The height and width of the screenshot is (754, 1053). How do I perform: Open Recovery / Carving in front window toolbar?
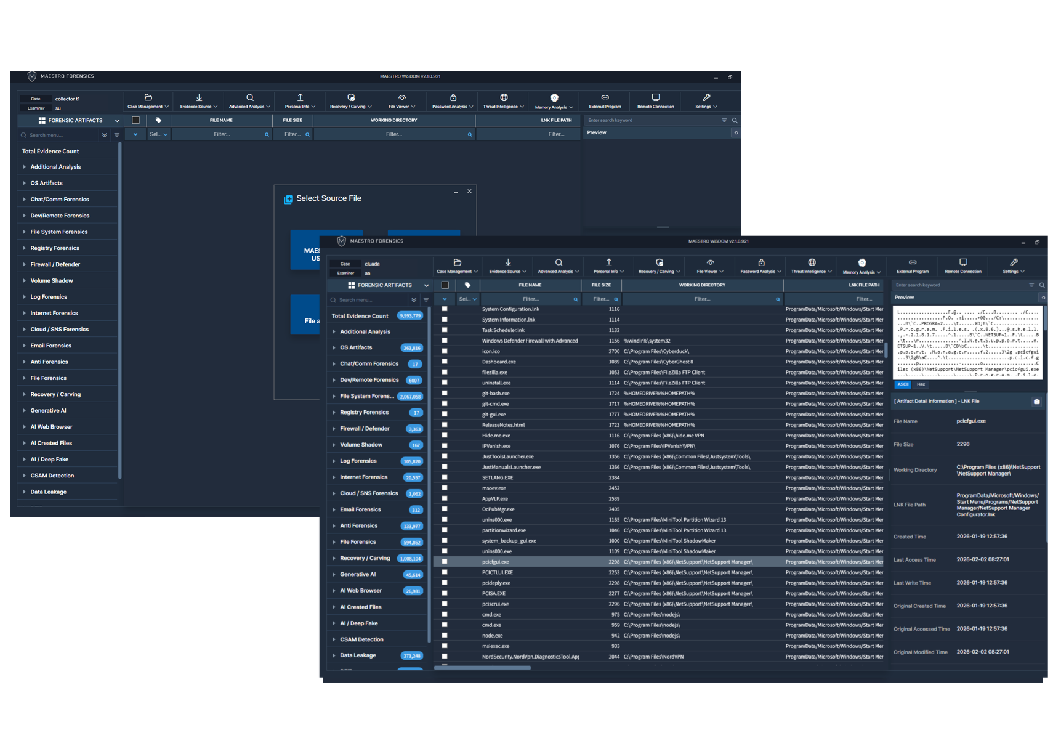click(x=659, y=266)
